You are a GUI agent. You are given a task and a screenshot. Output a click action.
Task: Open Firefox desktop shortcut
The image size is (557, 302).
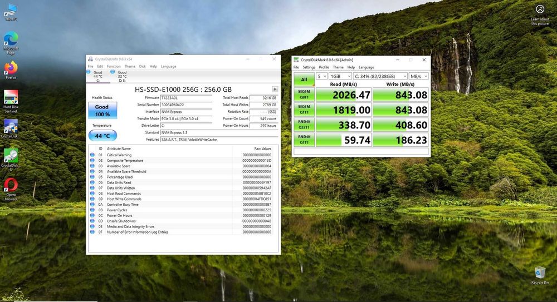pyautogui.click(x=11, y=70)
